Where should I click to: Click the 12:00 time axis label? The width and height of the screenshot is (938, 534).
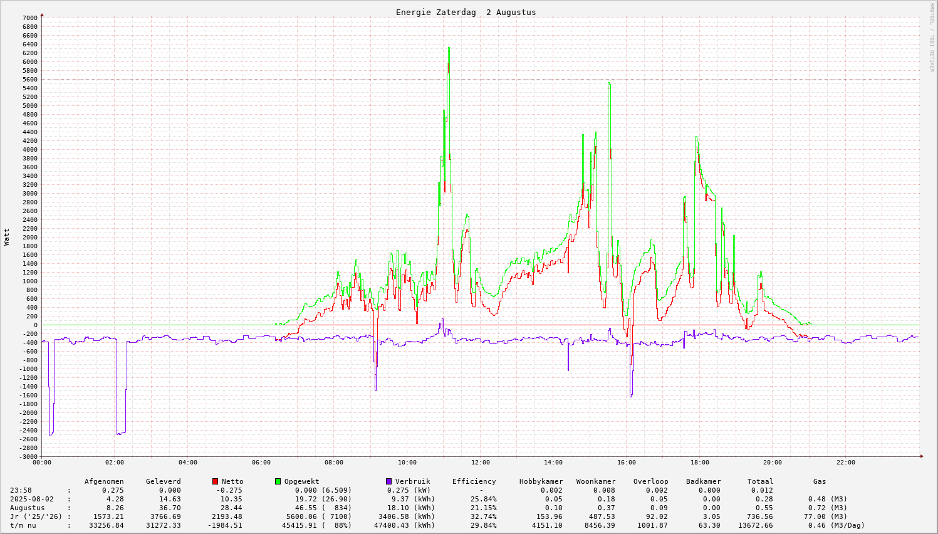point(480,463)
